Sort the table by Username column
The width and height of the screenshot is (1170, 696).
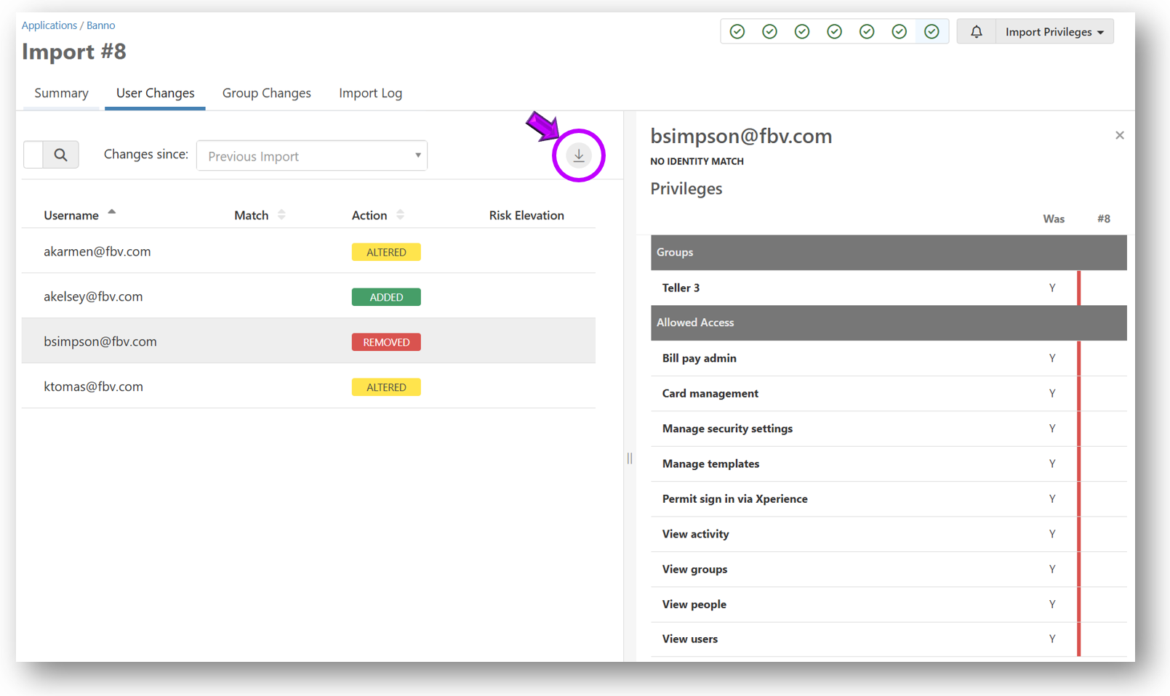point(71,215)
